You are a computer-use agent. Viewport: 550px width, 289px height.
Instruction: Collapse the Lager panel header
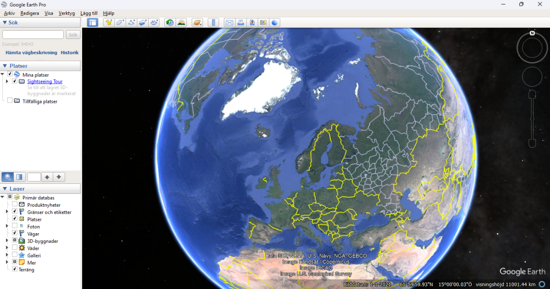5,188
